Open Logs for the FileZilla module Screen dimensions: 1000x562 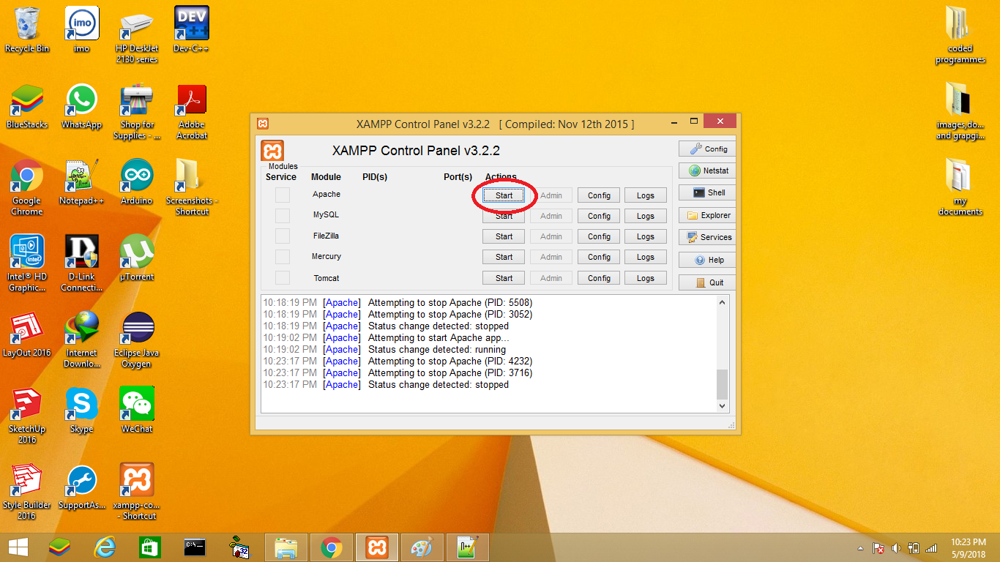pos(646,236)
